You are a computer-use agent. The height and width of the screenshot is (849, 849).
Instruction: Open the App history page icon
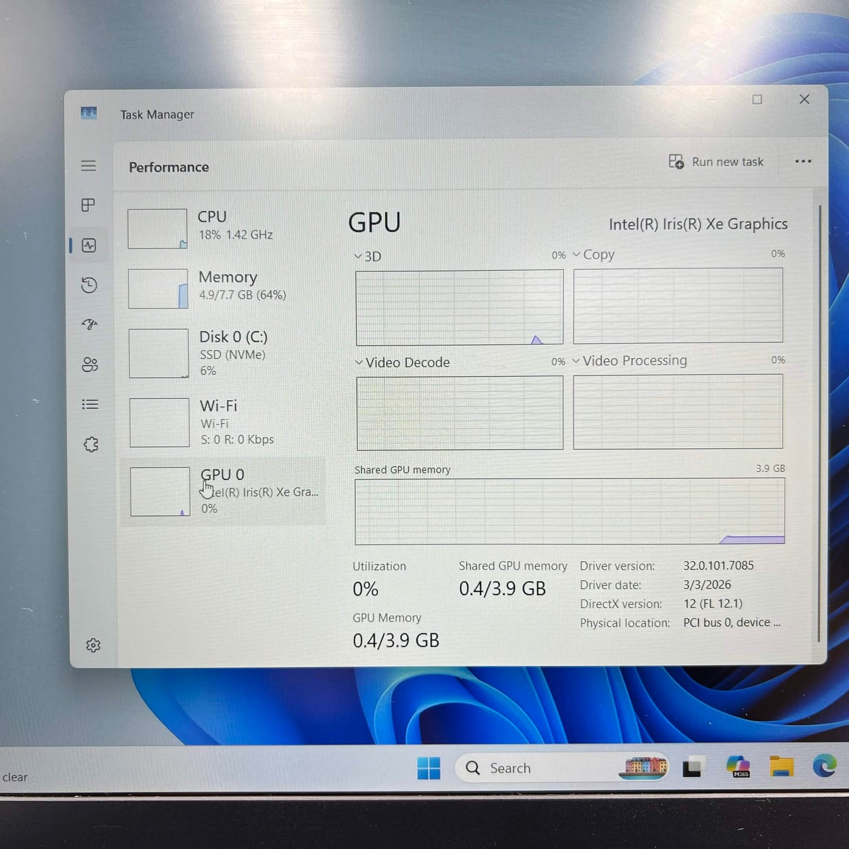(89, 285)
